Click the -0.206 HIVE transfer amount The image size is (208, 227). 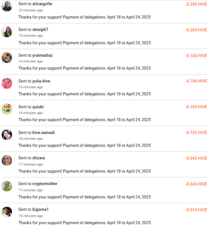coord(196,4)
